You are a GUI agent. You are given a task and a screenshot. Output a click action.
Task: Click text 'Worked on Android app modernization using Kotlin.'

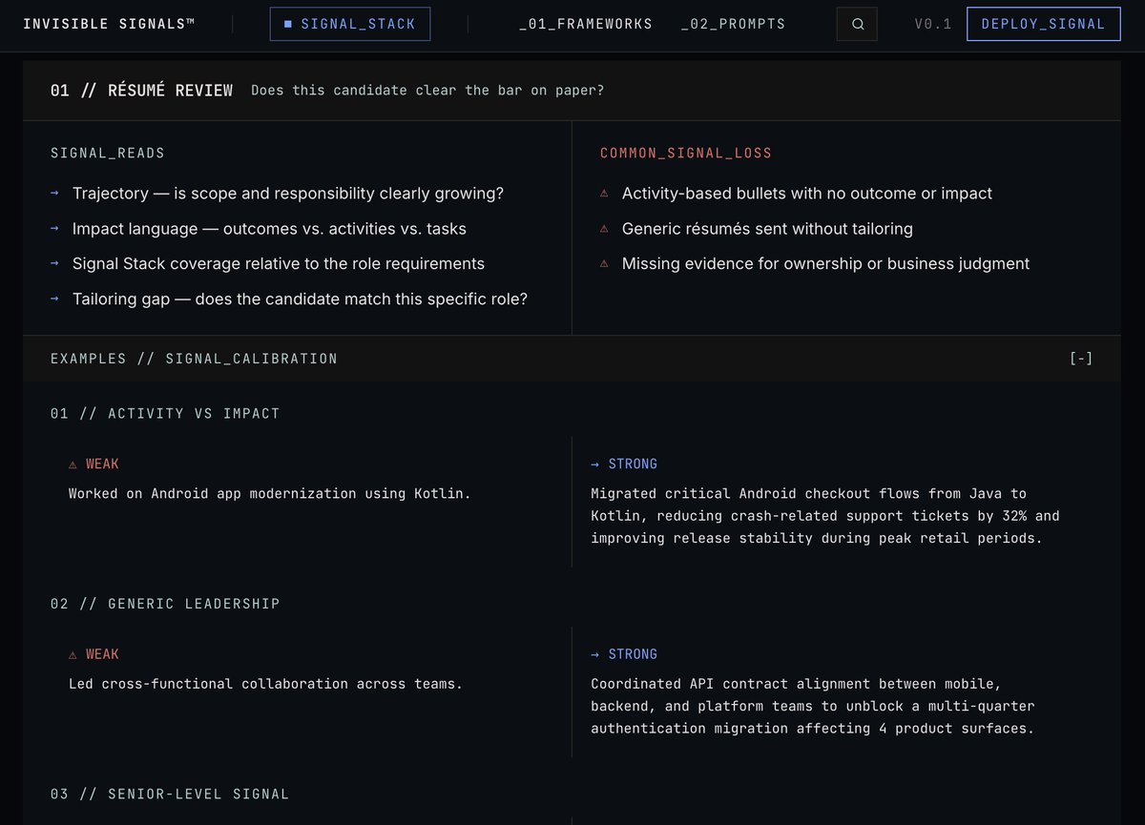point(270,494)
